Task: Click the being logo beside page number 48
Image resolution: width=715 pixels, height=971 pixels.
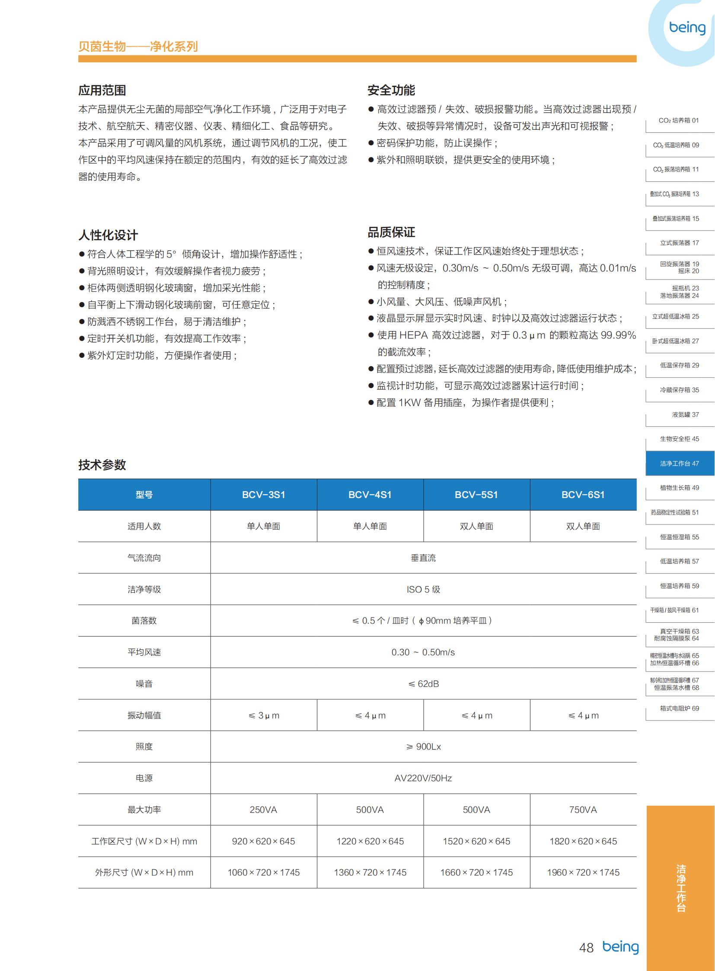Action: [620, 947]
